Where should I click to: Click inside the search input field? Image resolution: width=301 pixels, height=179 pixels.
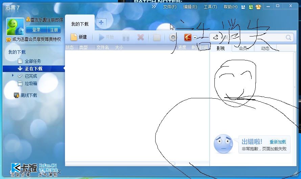[252, 37]
